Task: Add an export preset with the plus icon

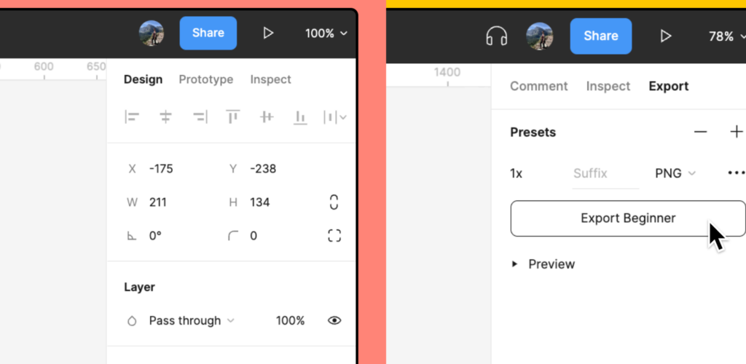Action: [x=736, y=132]
